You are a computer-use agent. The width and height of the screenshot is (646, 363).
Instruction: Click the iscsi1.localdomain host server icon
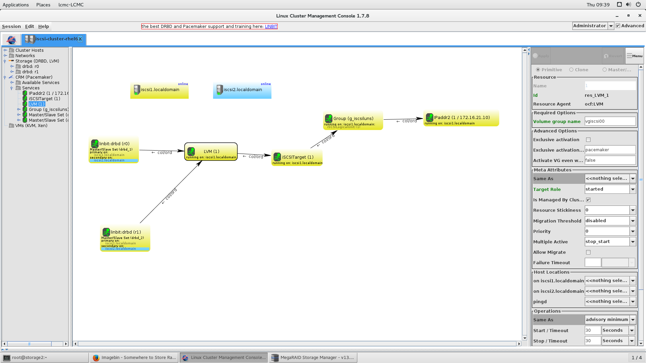(x=137, y=90)
